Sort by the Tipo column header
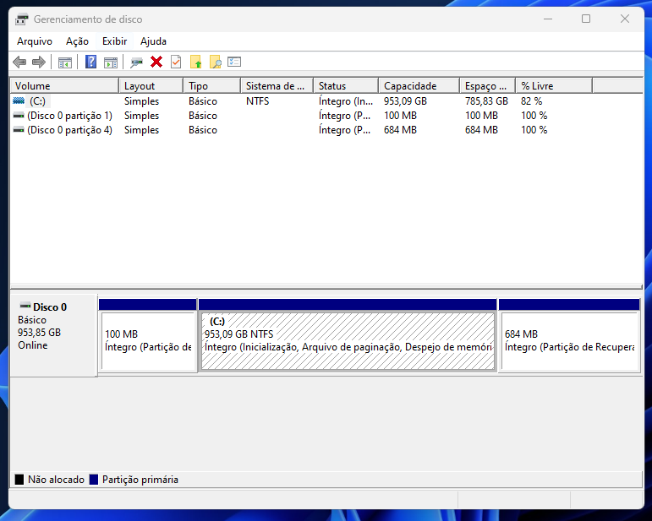The width and height of the screenshot is (652, 521). click(x=212, y=86)
